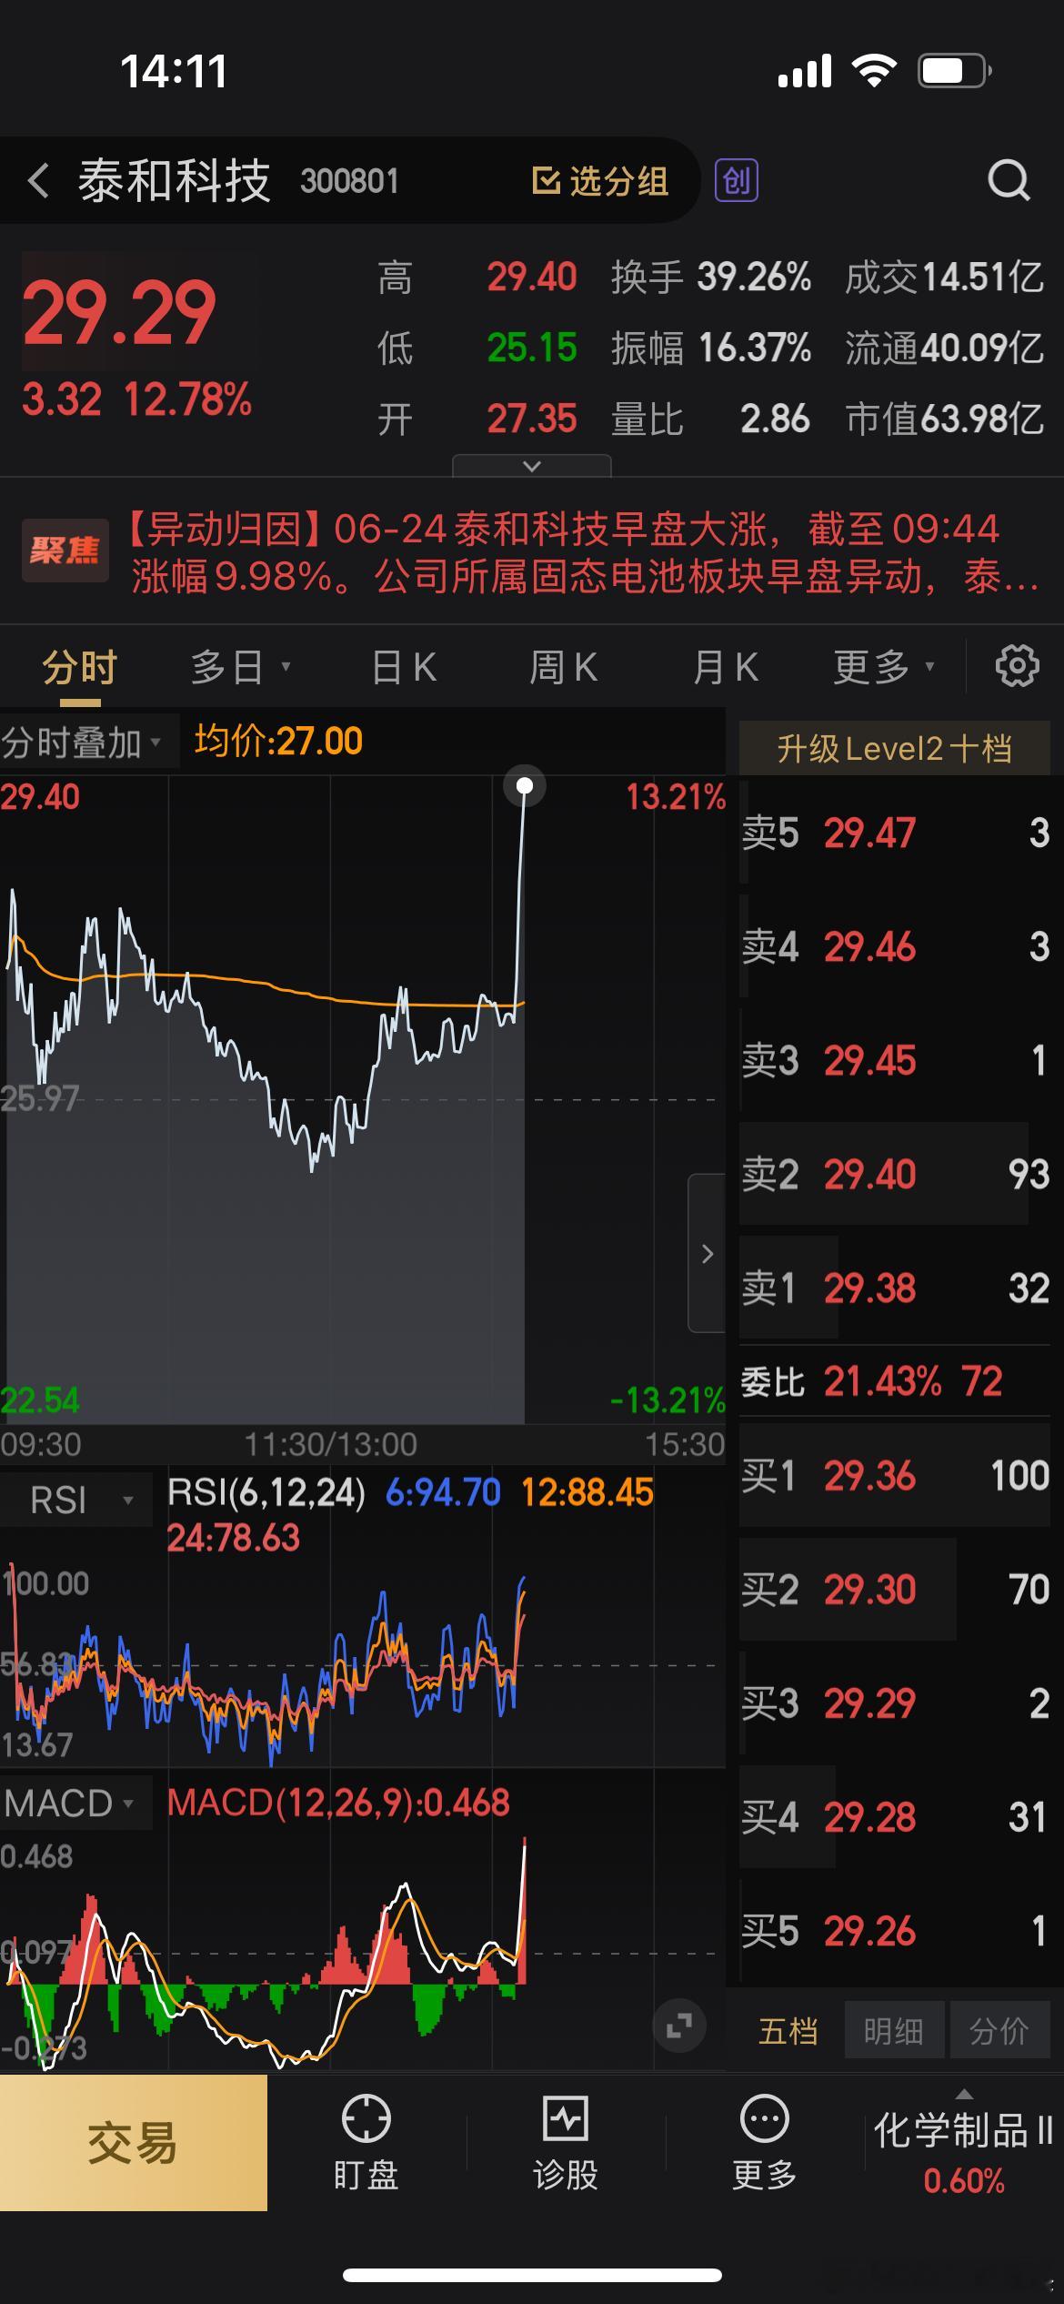Tap the chart's latest price marker dot

point(525,785)
